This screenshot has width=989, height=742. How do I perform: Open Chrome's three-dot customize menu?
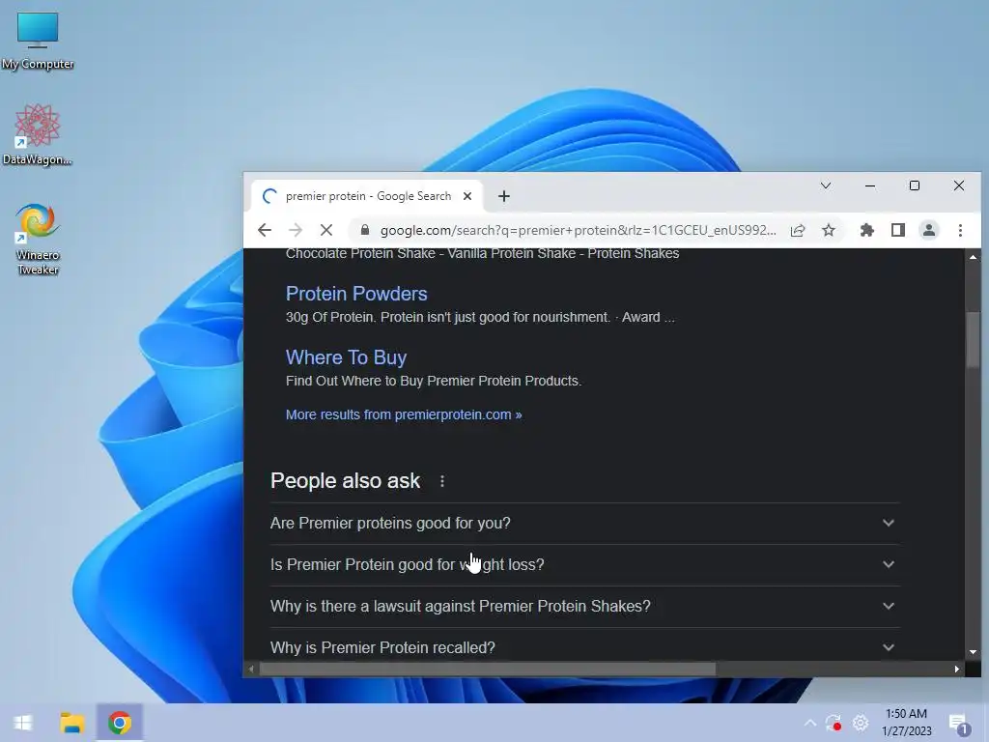[960, 230]
